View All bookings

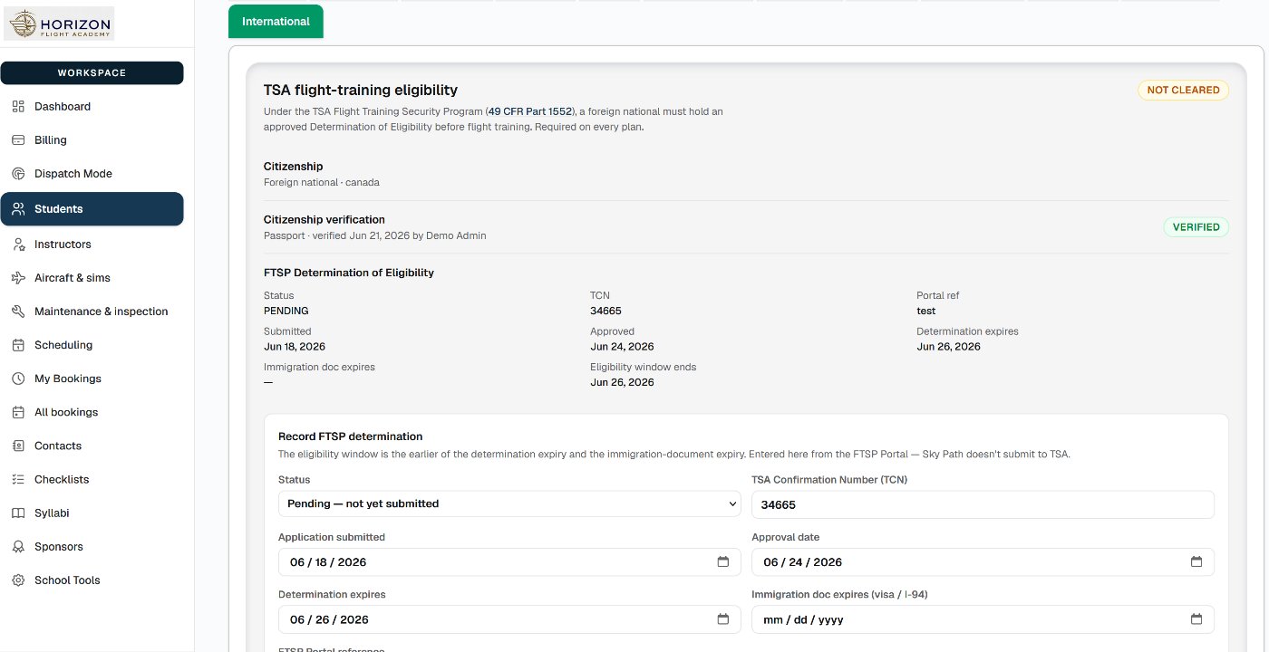[x=92, y=412]
